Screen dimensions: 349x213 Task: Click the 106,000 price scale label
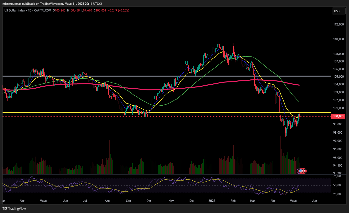point(338,69)
